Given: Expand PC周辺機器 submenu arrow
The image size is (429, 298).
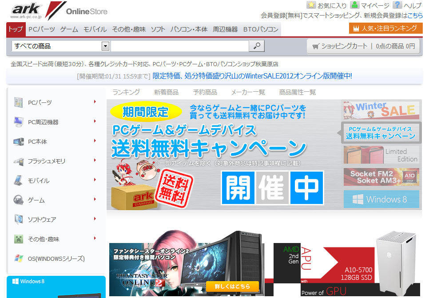Looking at the screenshot, I should [95, 121].
